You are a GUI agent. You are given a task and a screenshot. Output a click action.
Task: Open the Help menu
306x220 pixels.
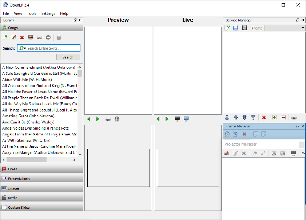coord(64,13)
